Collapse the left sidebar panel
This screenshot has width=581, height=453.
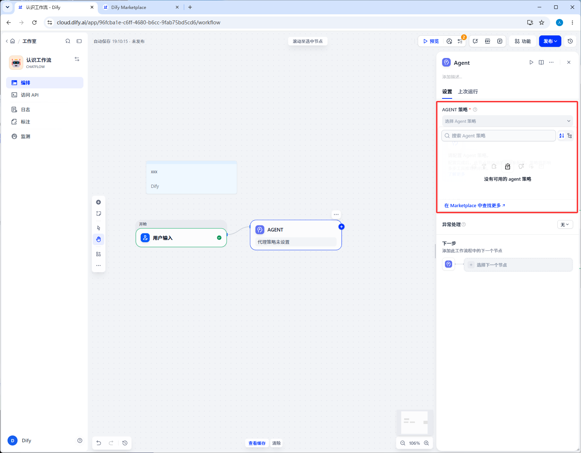(79, 41)
